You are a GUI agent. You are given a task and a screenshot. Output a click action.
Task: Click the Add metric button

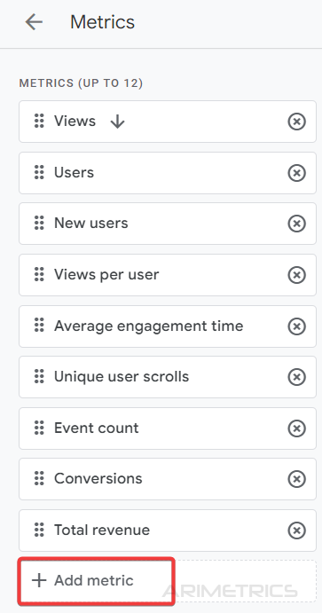(x=96, y=581)
